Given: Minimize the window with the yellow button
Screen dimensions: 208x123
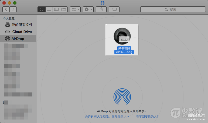Looking at the screenshot, I should (9, 3).
